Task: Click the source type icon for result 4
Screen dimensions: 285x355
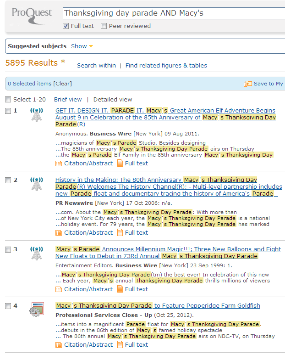Action: pyautogui.click(x=37, y=309)
